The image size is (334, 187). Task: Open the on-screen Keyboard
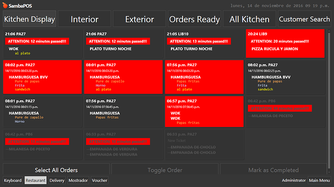[x=13, y=180]
